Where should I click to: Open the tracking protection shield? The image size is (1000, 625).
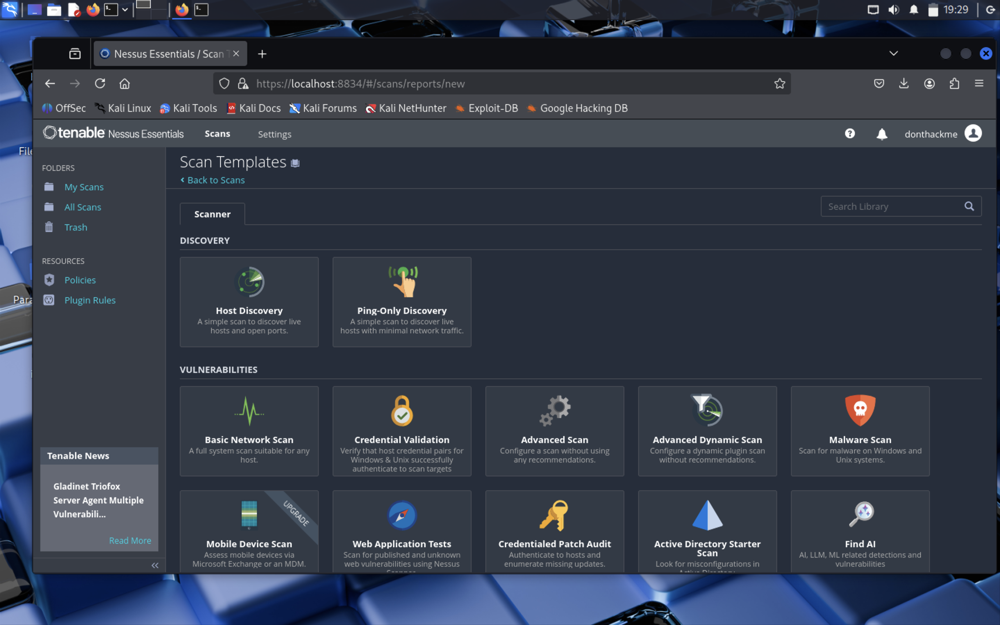pyautogui.click(x=224, y=83)
